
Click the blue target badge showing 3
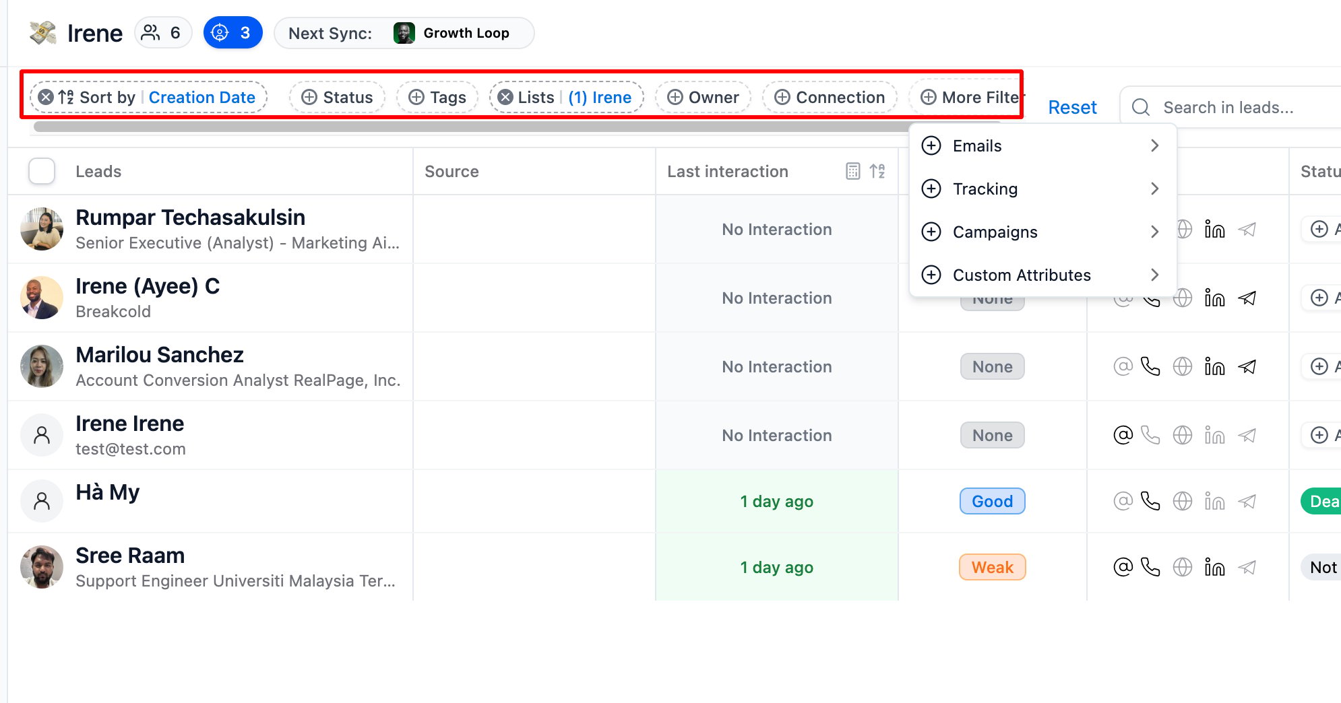pos(232,33)
